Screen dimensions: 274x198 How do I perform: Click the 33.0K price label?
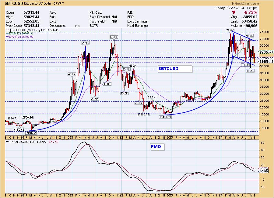tap(124, 94)
